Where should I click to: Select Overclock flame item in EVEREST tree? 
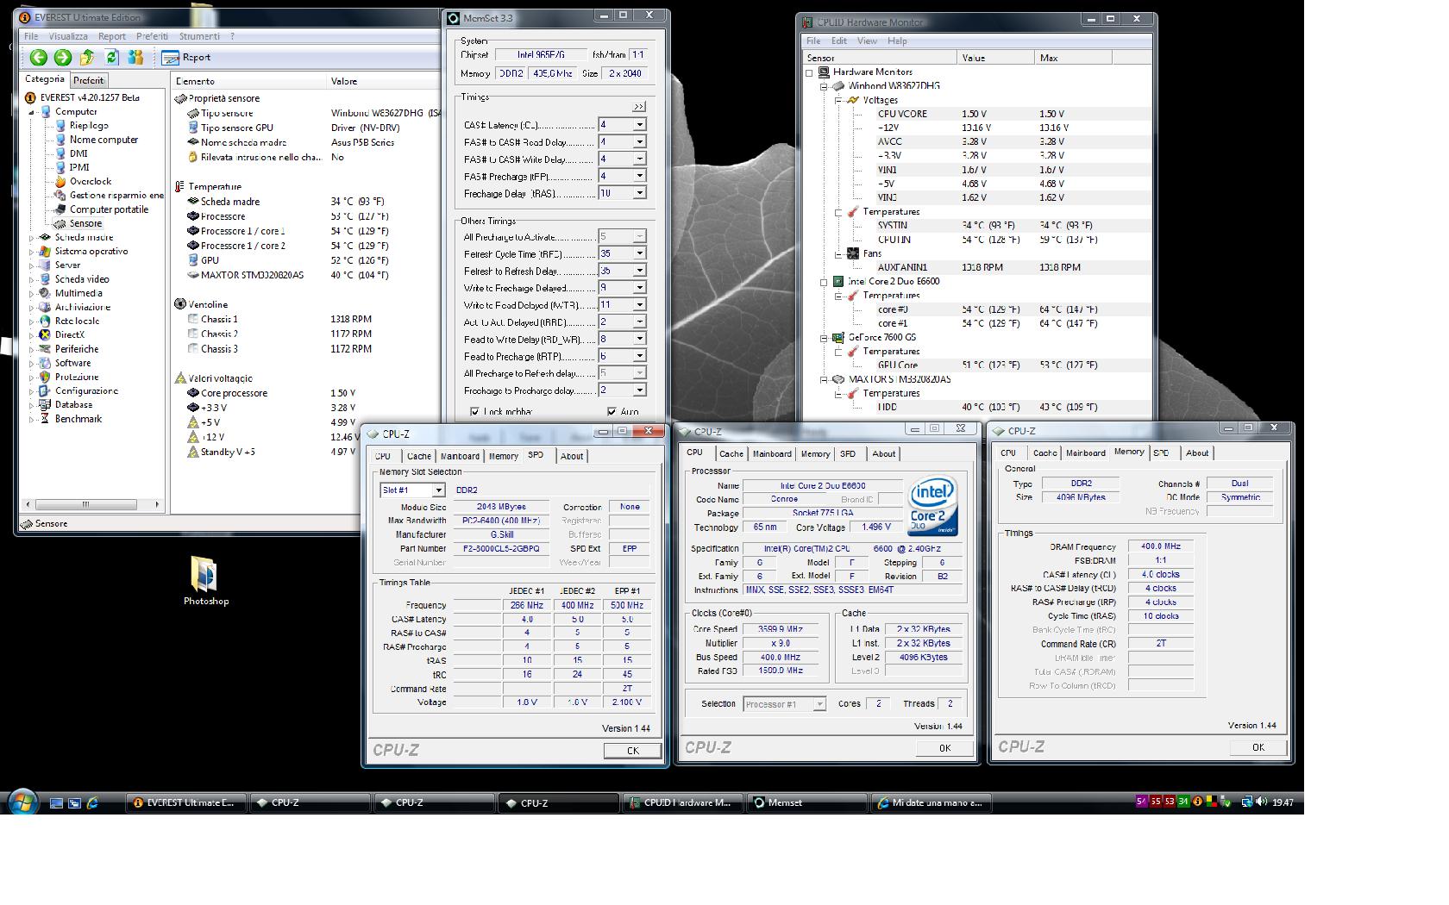pyautogui.click(x=84, y=182)
